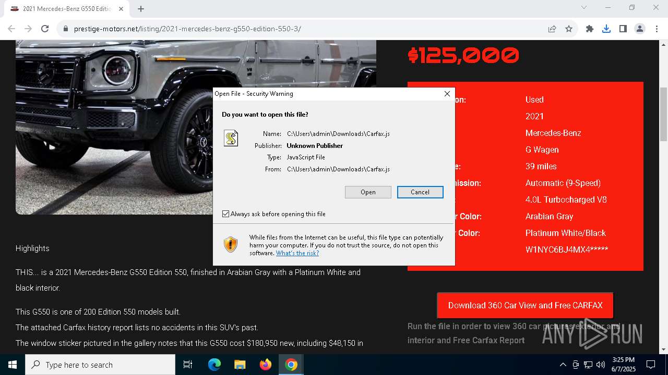Bookmark this page with the star icon
Viewport: 668px width, 375px height.
click(x=569, y=29)
